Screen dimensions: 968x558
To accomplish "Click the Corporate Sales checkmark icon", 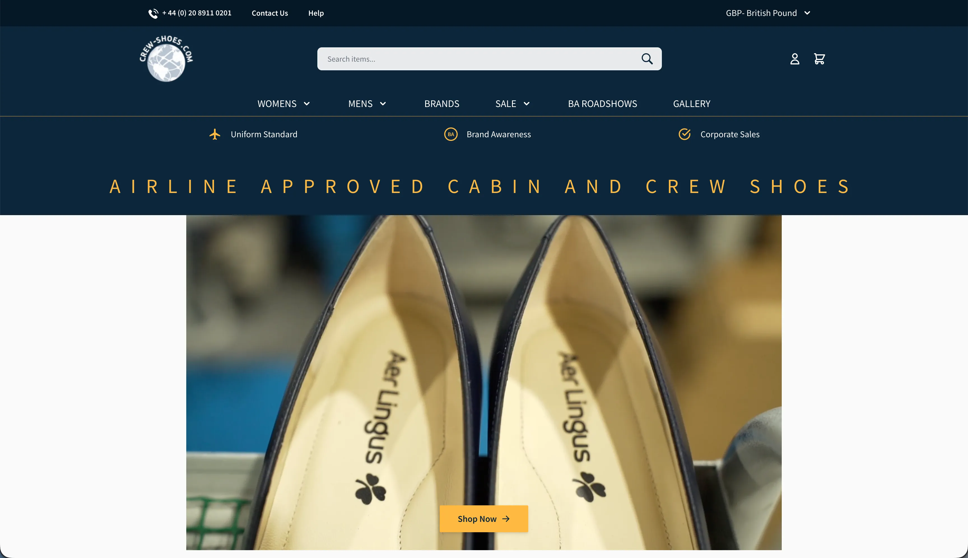I will 685,134.
